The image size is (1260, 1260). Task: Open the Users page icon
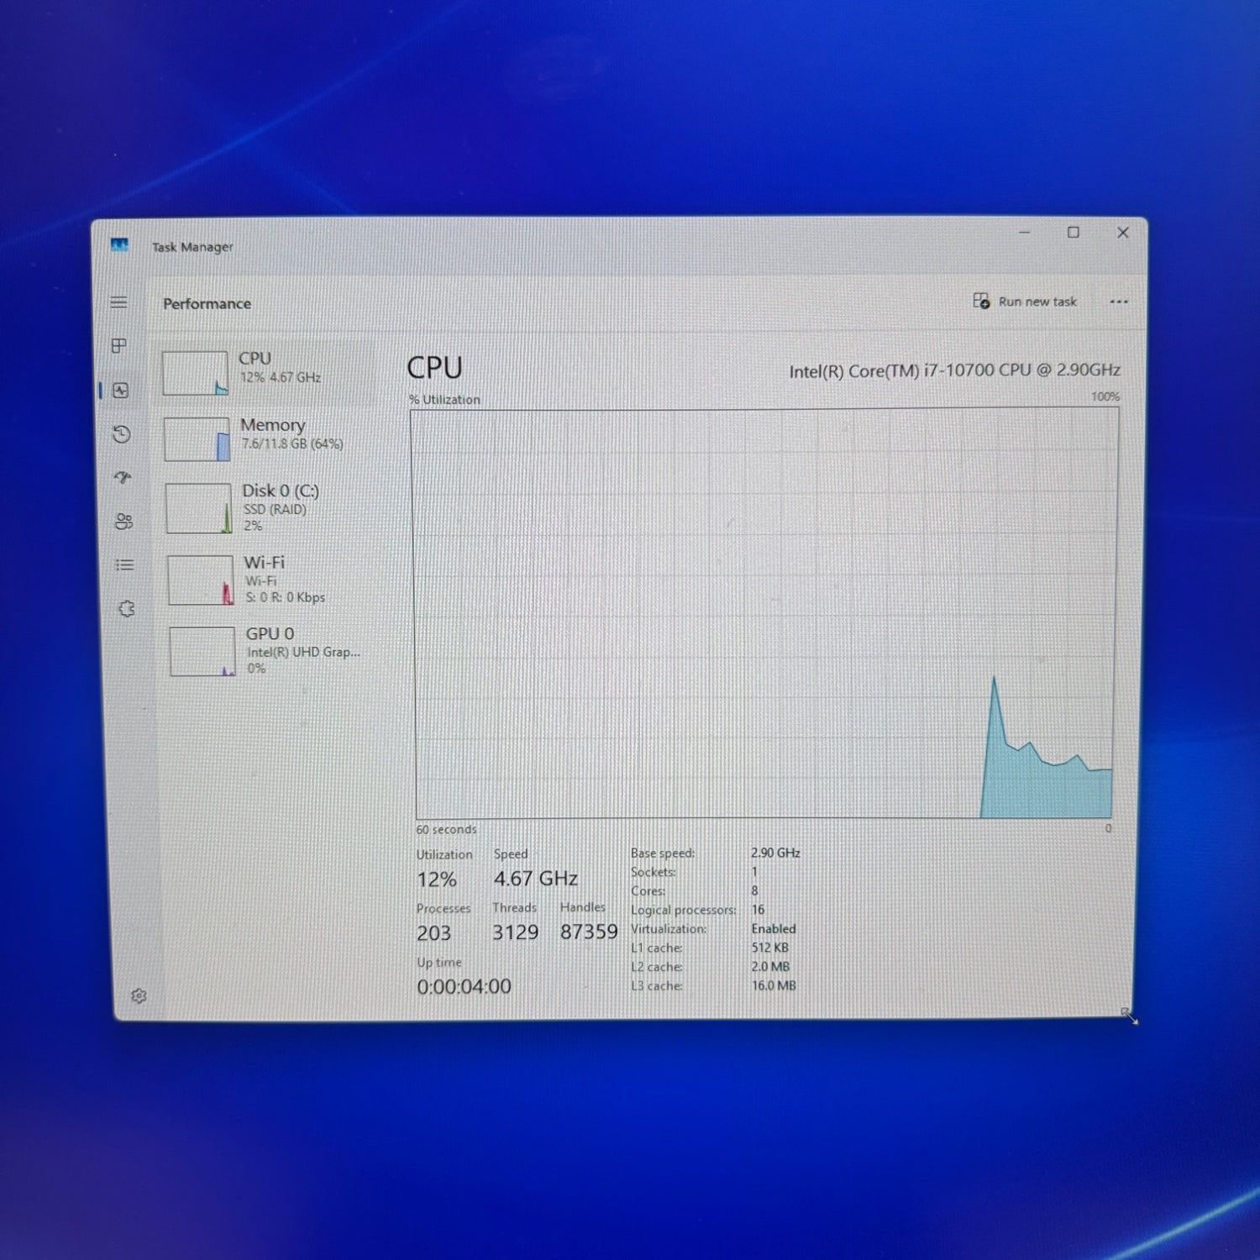pos(123,522)
